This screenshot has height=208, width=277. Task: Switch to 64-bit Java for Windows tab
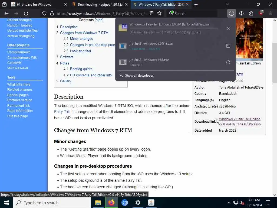[x=34, y=4]
